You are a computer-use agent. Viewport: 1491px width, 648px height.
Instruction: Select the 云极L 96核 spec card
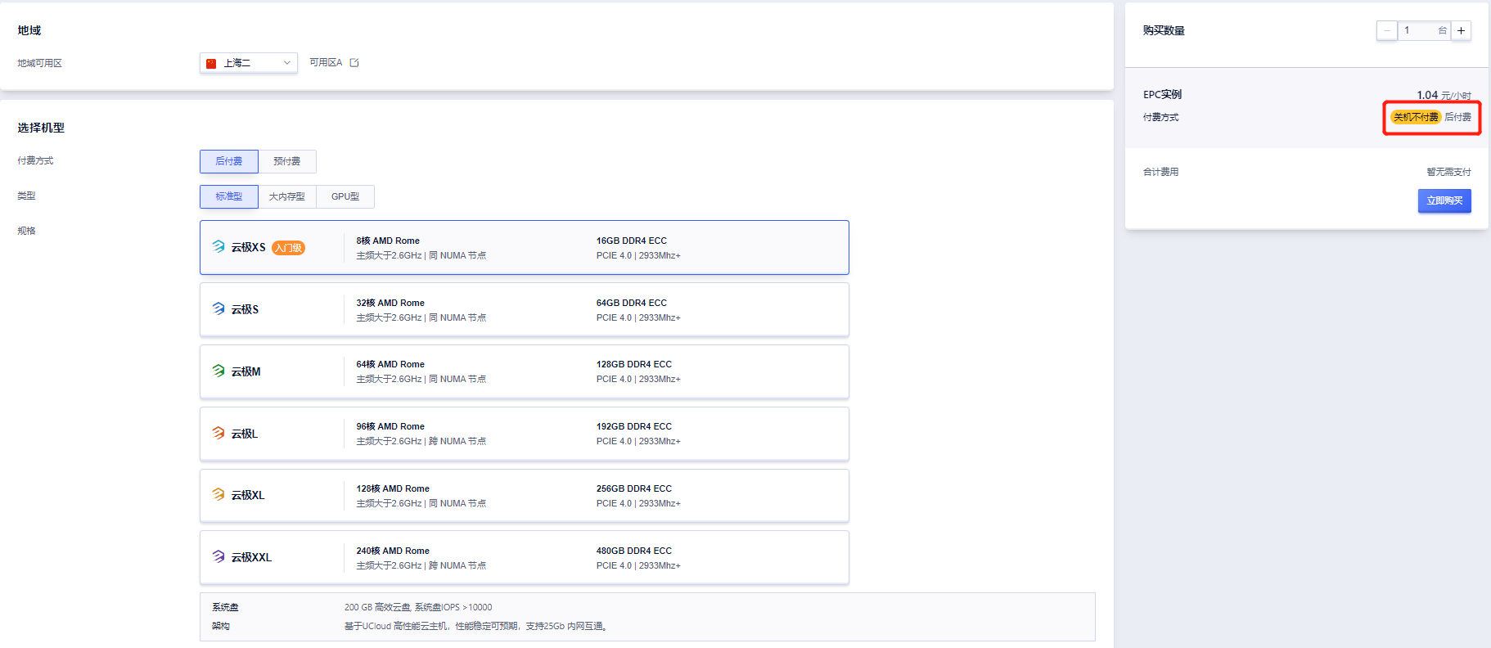525,434
